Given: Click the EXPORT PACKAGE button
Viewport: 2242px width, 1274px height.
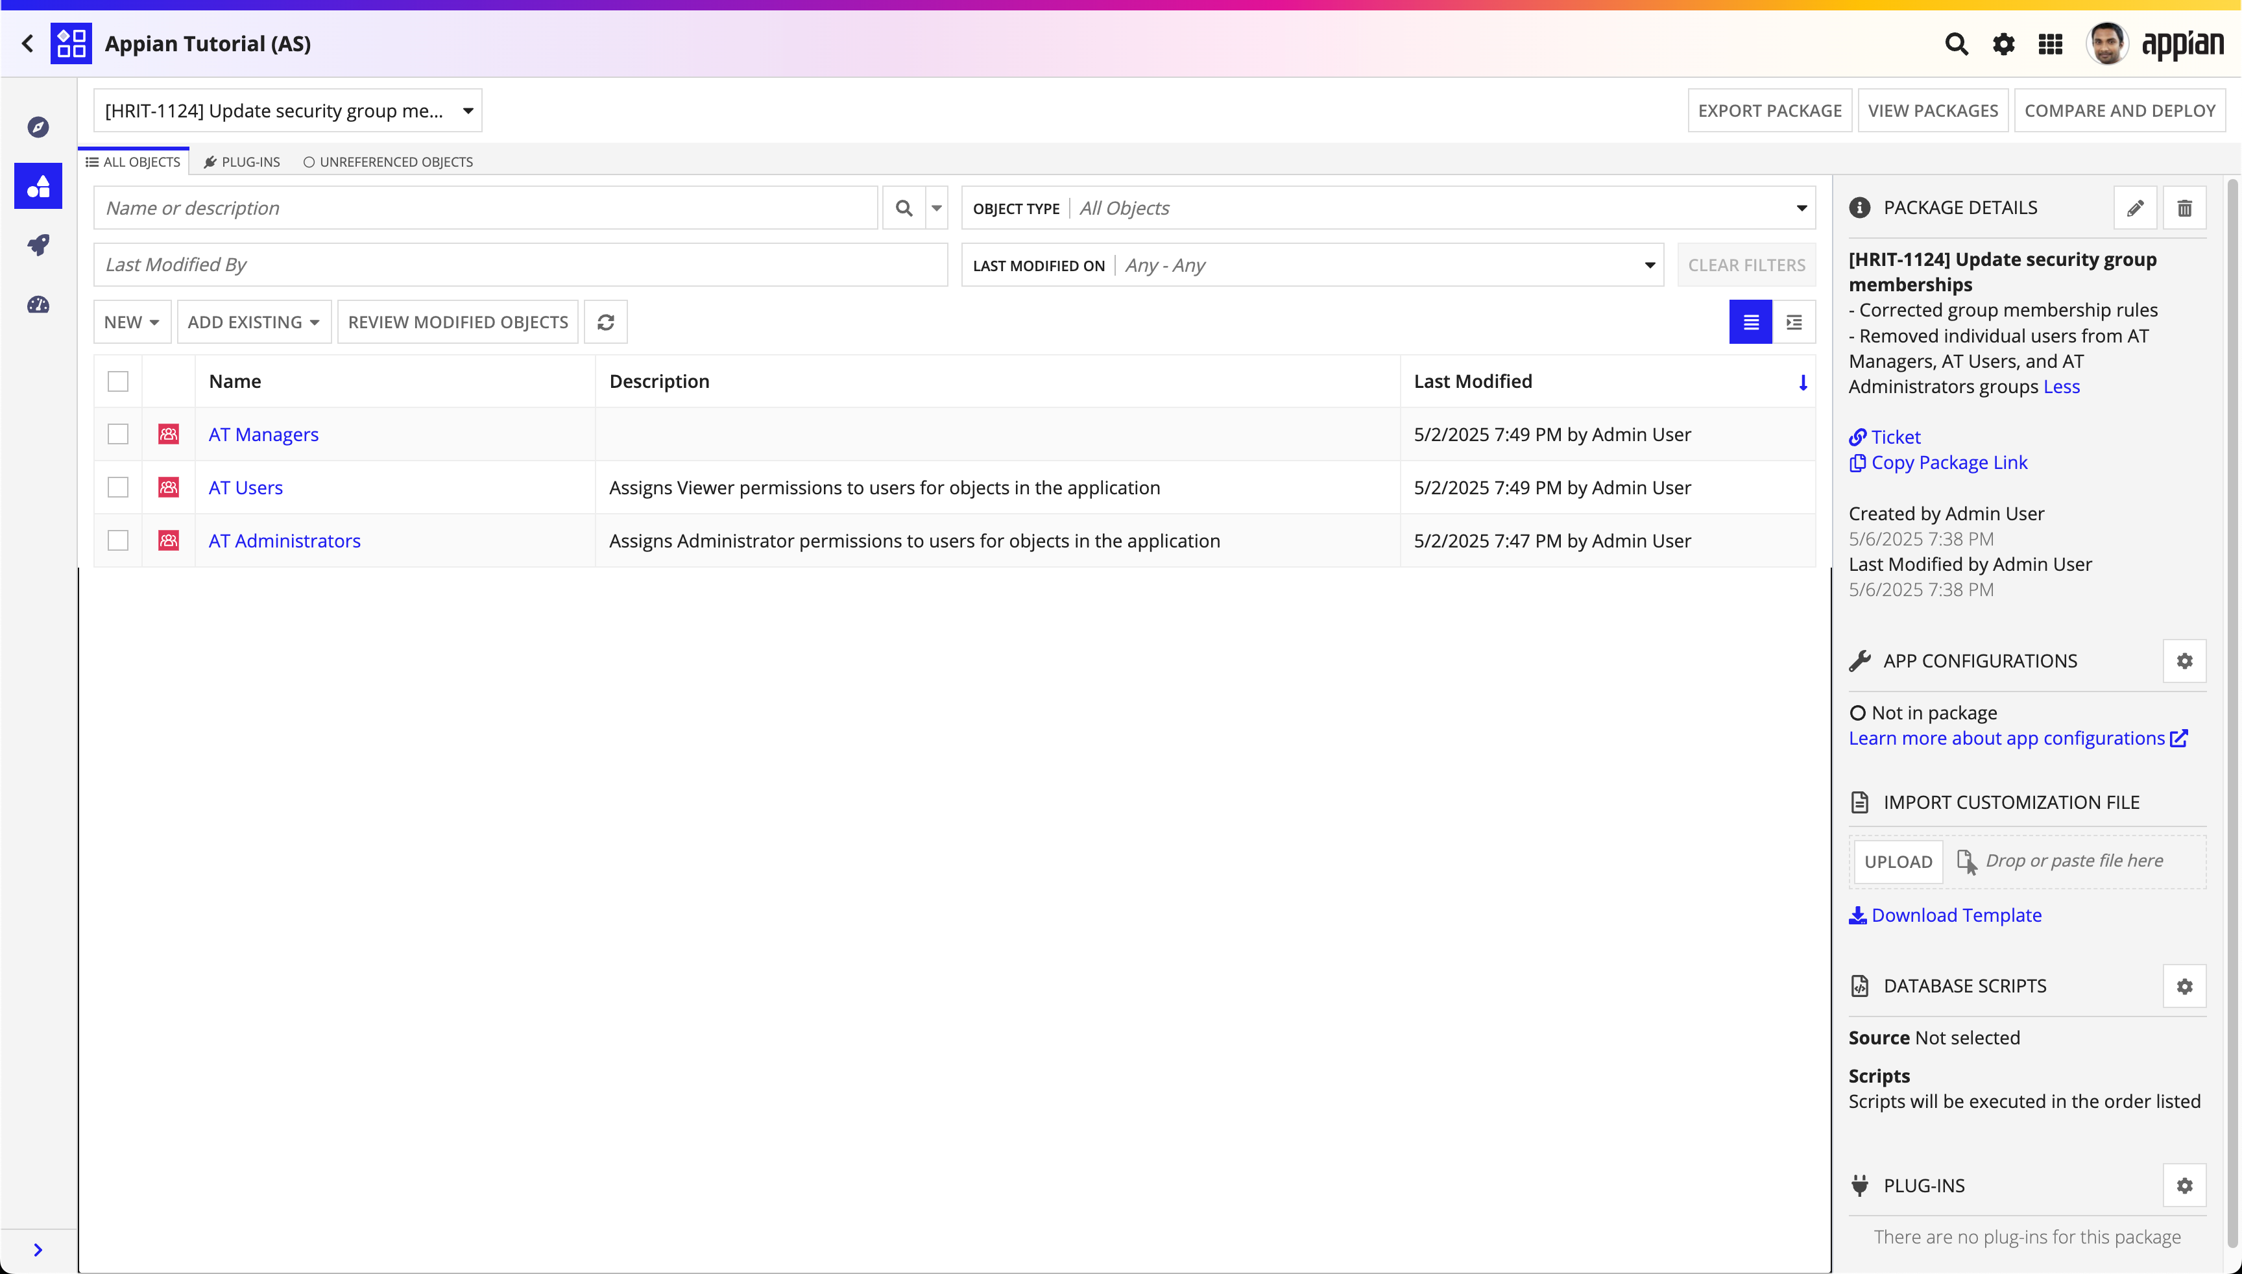Looking at the screenshot, I should point(1770,110).
